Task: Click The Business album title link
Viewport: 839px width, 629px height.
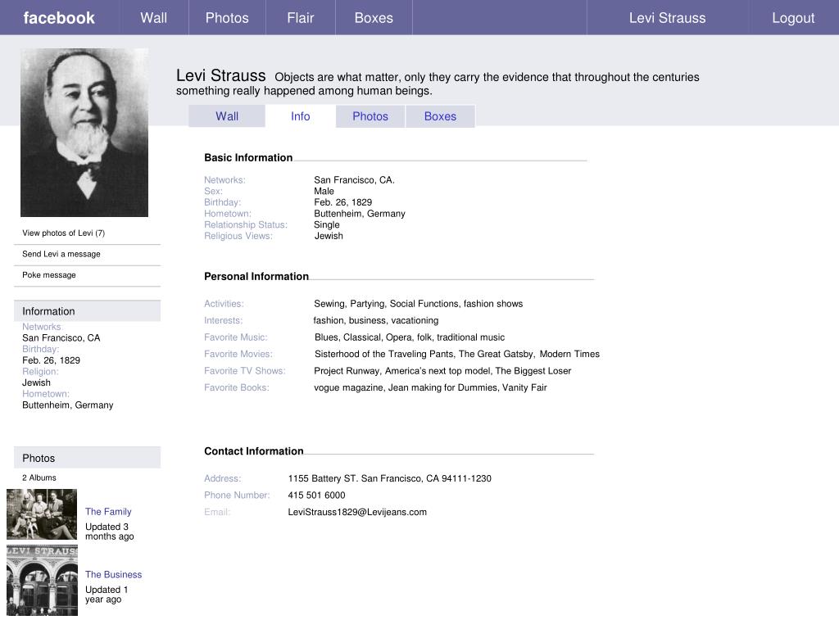Action: [113, 574]
